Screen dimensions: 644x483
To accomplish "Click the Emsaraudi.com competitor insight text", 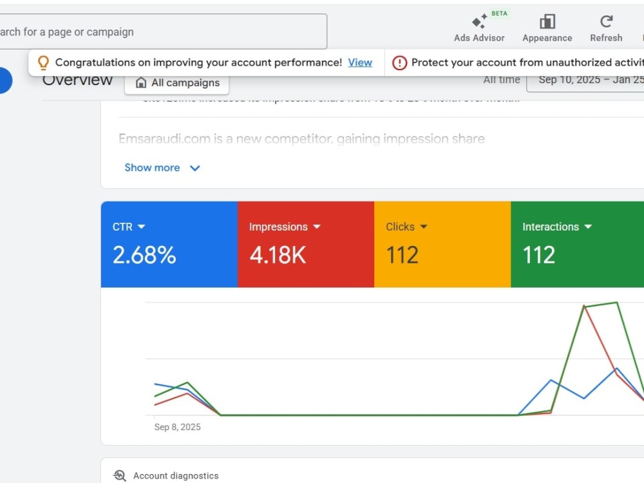I will [x=301, y=139].
